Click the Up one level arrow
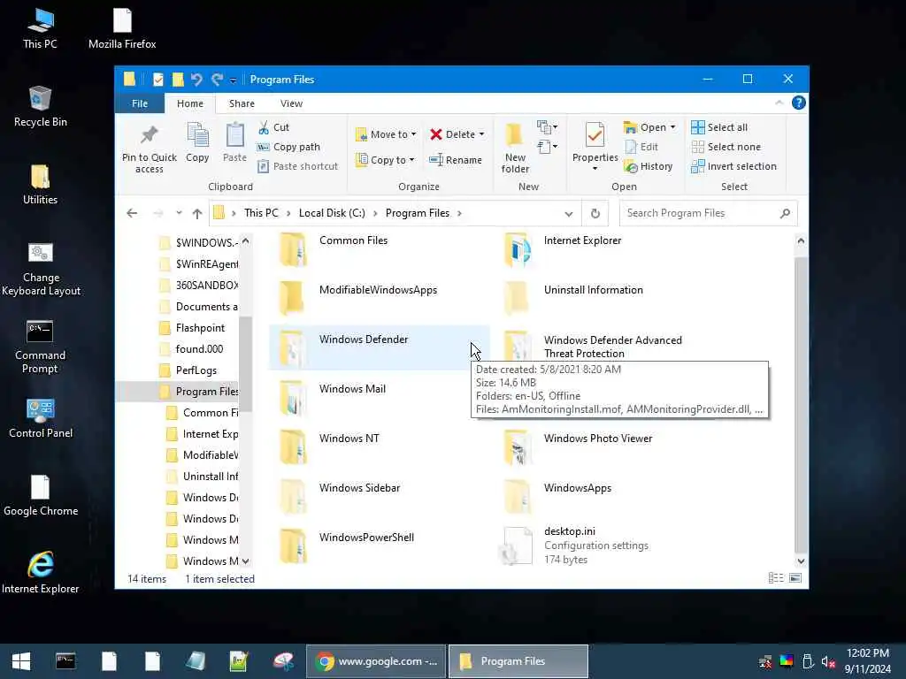 197,213
